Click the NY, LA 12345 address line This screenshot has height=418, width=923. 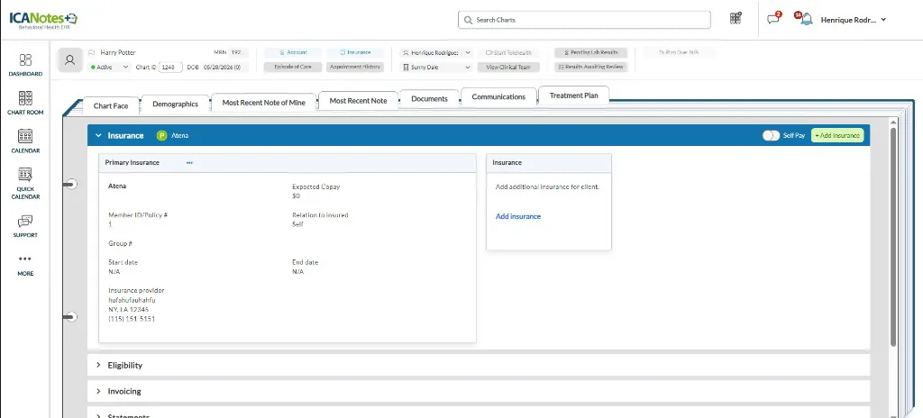128,309
